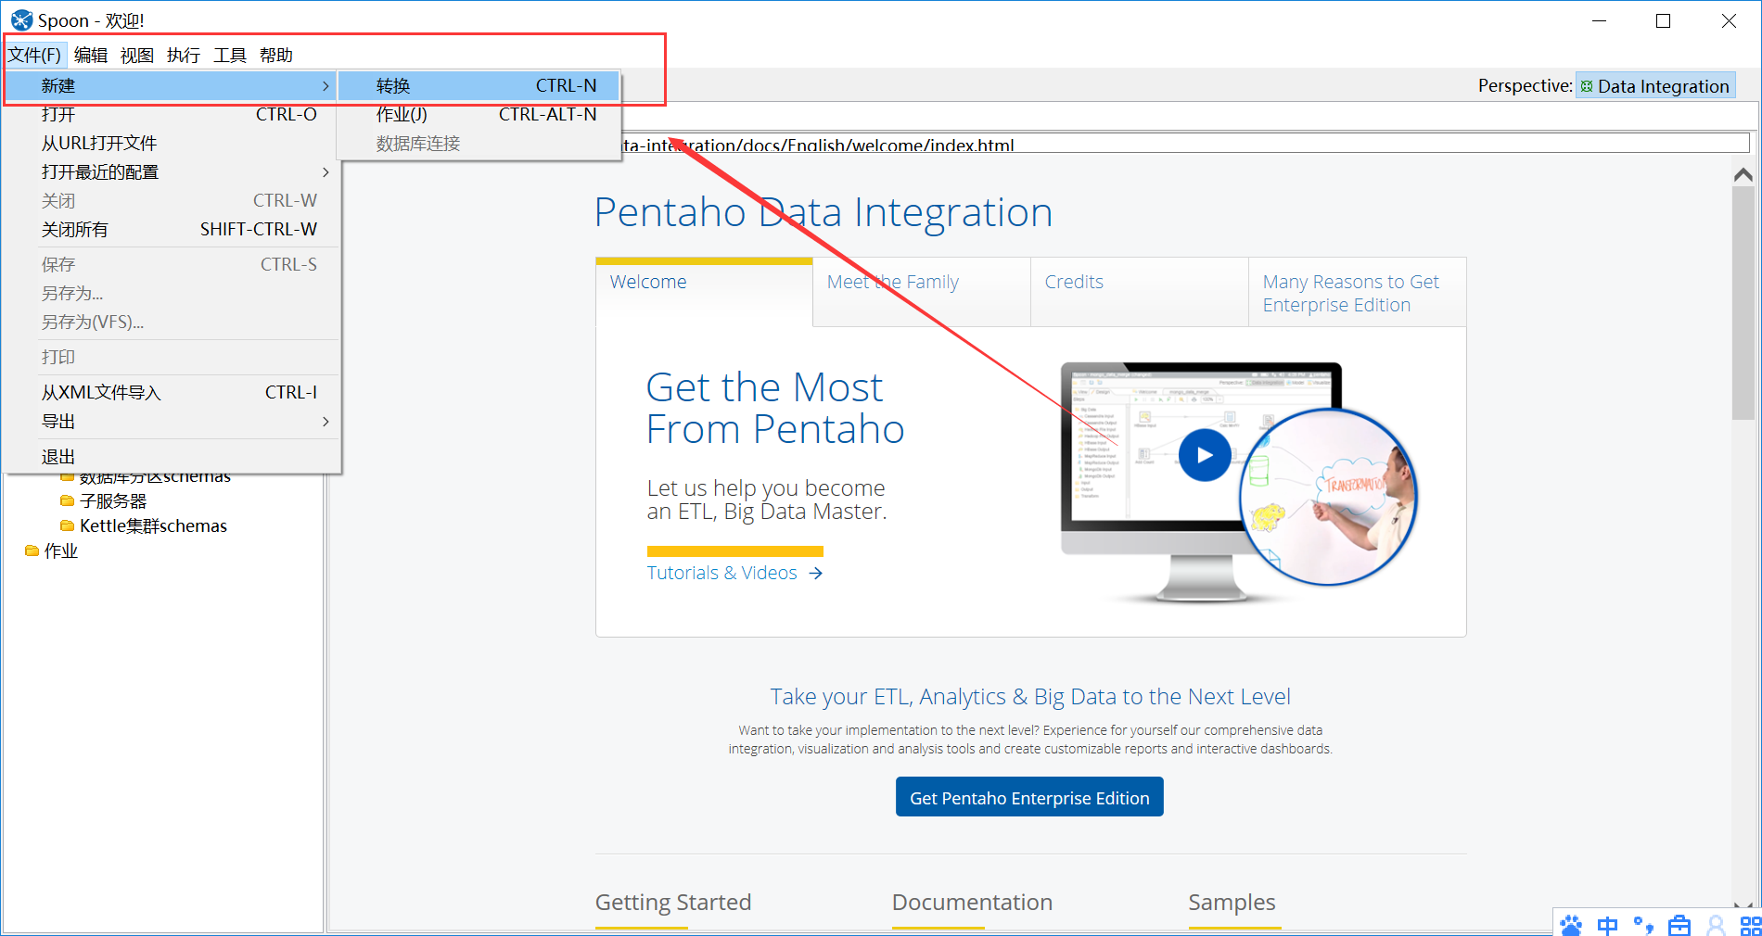
Task: Open the Meet the Family tab
Action: [922, 291]
